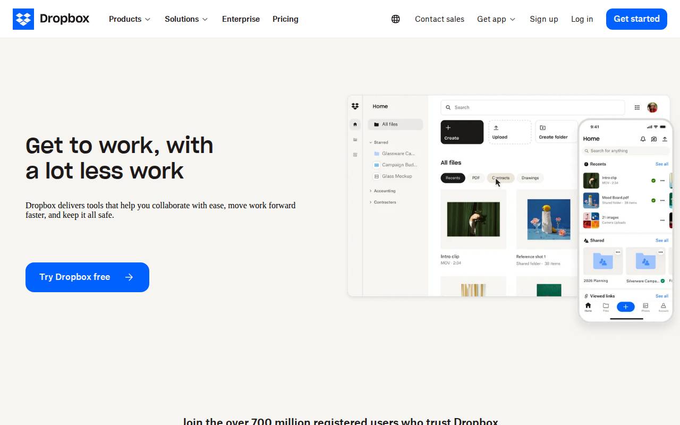The height and width of the screenshot is (425, 680).
Task: Open more options for 21 images
Action: 662,220
